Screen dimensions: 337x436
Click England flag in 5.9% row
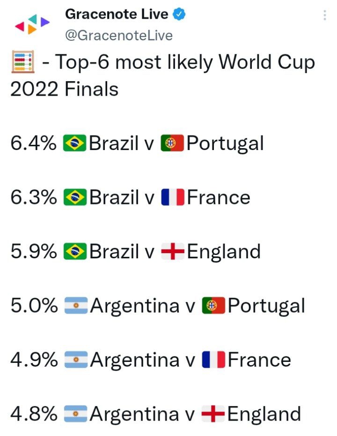click(x=173, y=251)
